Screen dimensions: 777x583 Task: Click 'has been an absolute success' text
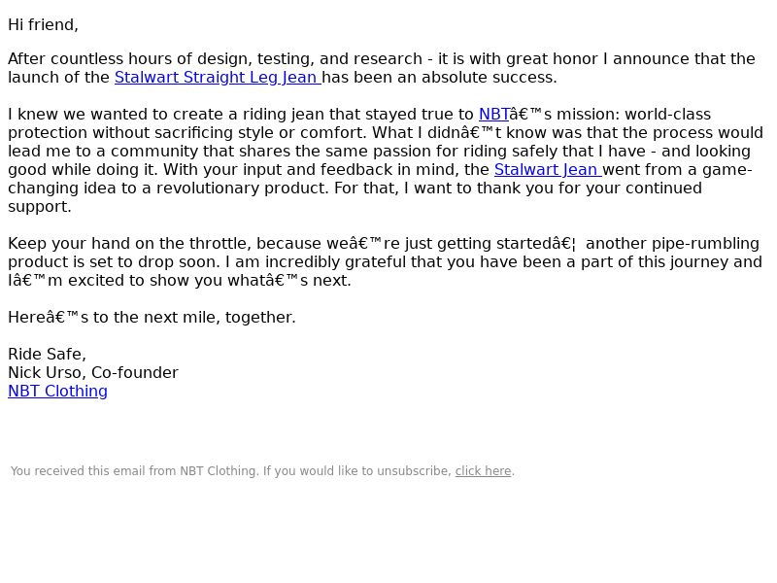(x=439, y=78)
